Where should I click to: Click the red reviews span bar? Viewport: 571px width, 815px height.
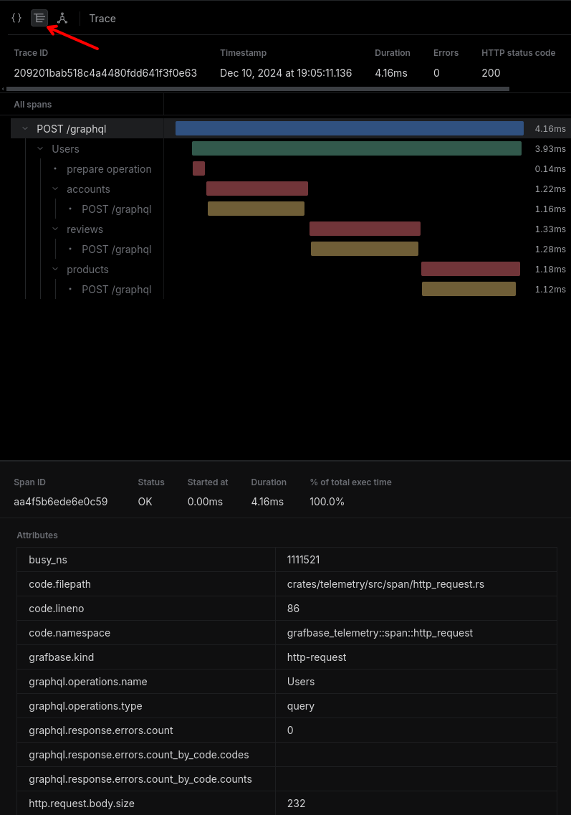tap(365, 229)
